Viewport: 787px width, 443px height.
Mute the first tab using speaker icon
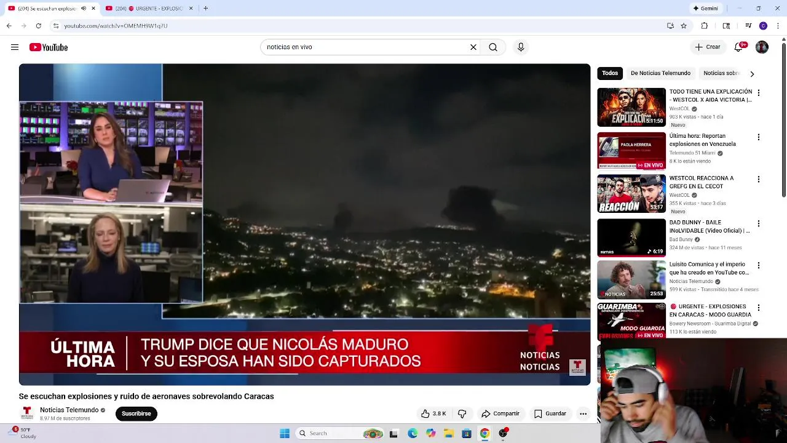pyautogui.click(x=84, y=9)
